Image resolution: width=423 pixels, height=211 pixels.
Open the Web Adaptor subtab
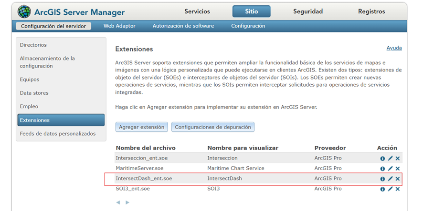[x=119, y=26]
